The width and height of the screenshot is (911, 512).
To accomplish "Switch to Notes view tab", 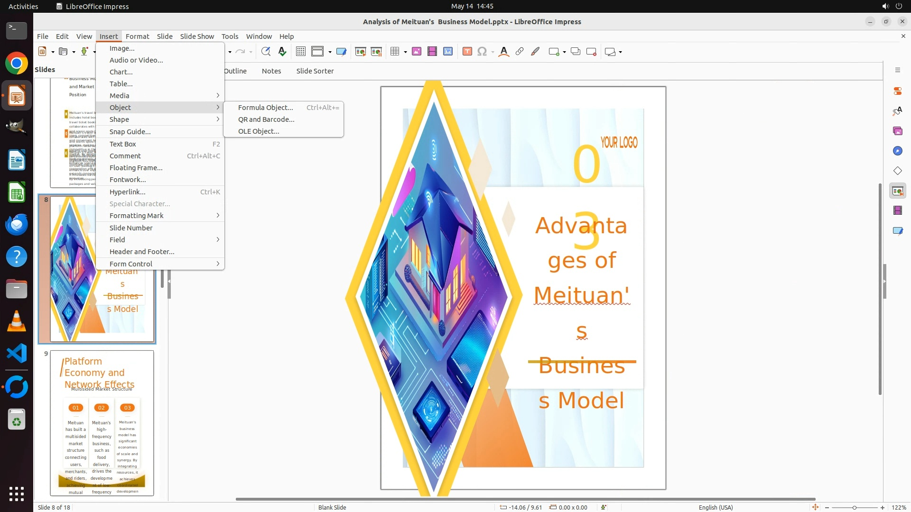I will tap(271, 71).
